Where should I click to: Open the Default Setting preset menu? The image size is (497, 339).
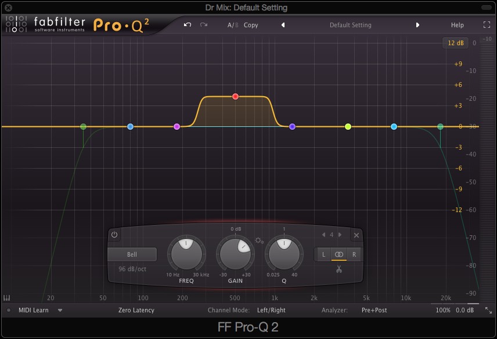coord(350,25)
